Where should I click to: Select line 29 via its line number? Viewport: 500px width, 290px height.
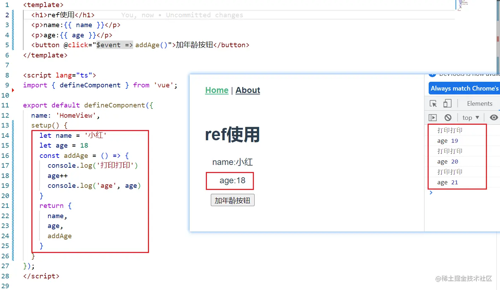tap(5, 286)
